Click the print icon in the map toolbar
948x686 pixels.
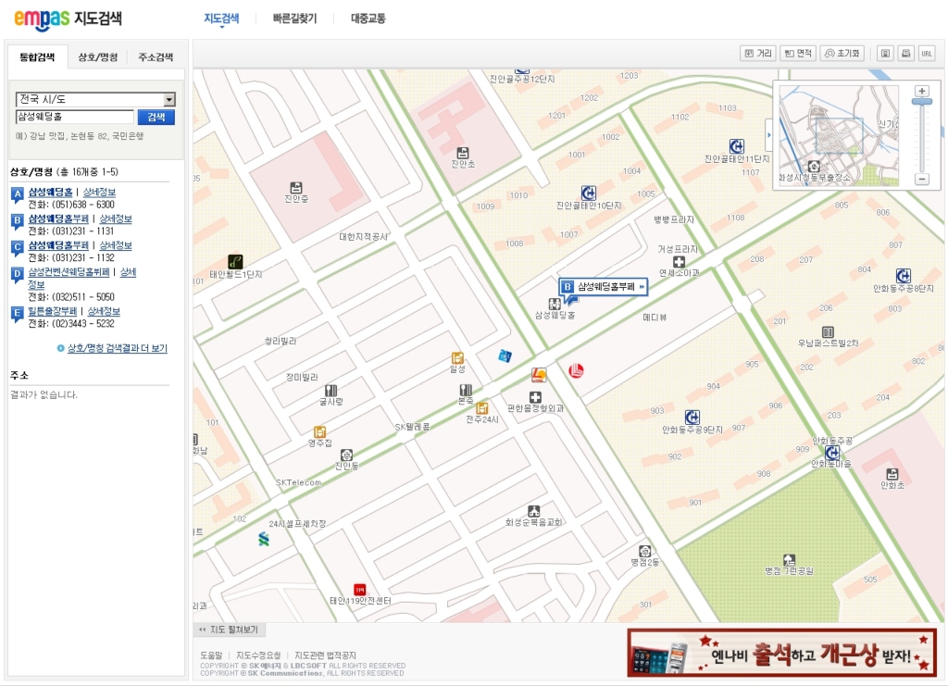tap(905, 53)
